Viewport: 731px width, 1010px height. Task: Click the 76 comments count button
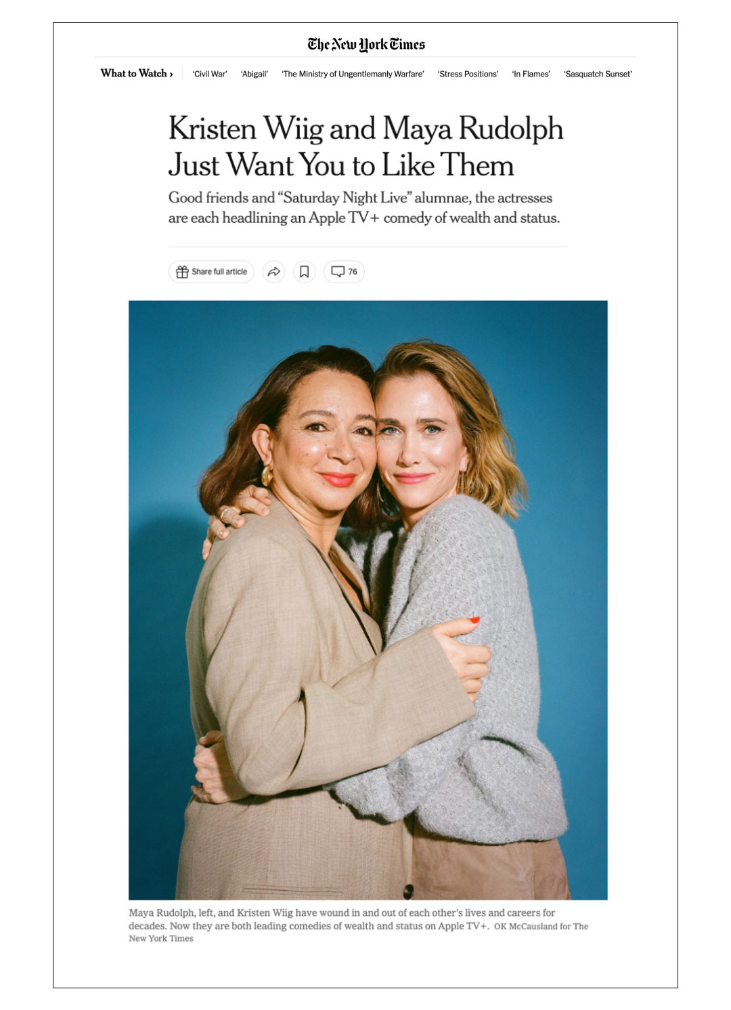tap(344, 272)
